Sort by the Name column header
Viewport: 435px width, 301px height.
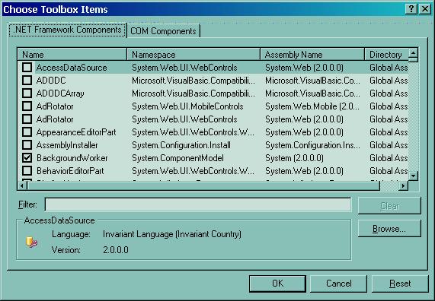[72, 54]
